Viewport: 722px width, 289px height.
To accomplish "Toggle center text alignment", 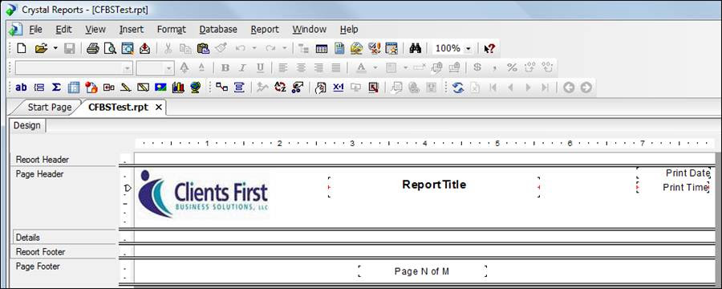I will click(x=301, y=67).
